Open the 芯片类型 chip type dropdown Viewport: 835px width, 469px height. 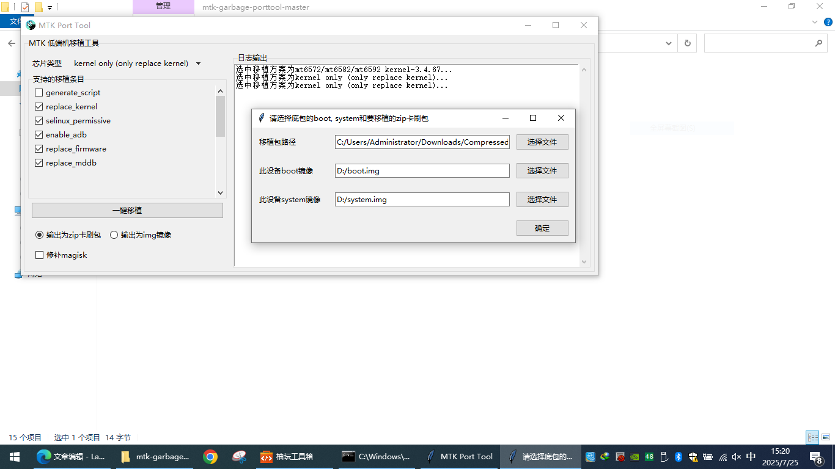tap(137, 64)
